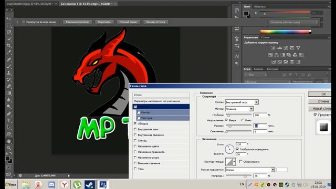The width and height of the screenshot is (336, 189).
Task: Open the tool preset picker arrow
Action: pos(17,22)
